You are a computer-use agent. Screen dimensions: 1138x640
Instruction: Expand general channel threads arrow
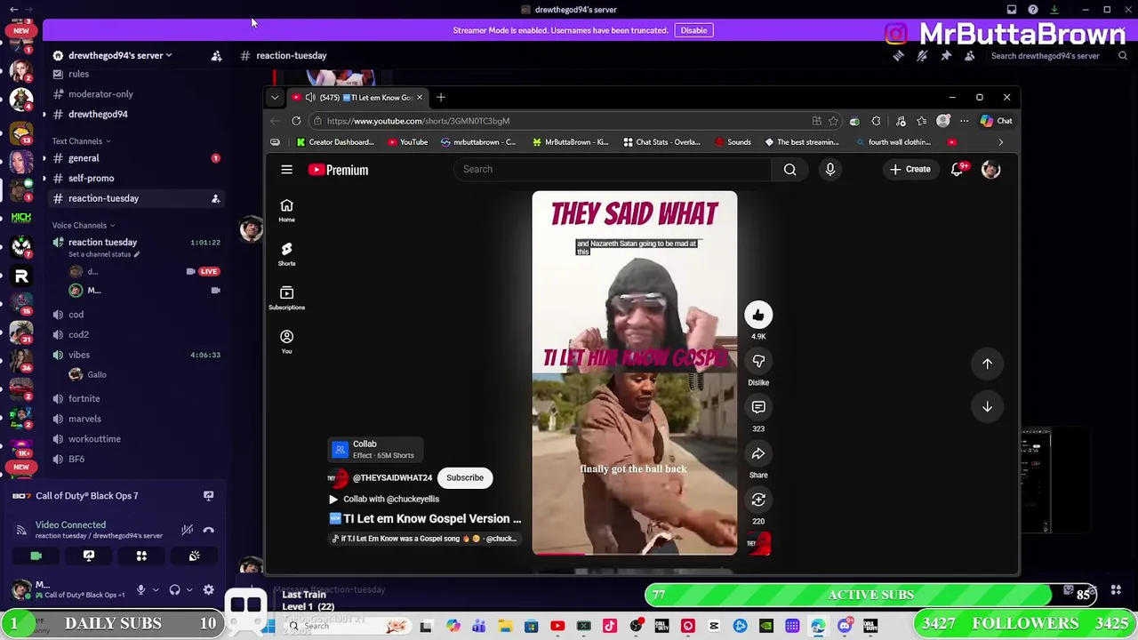pos(44,158)
